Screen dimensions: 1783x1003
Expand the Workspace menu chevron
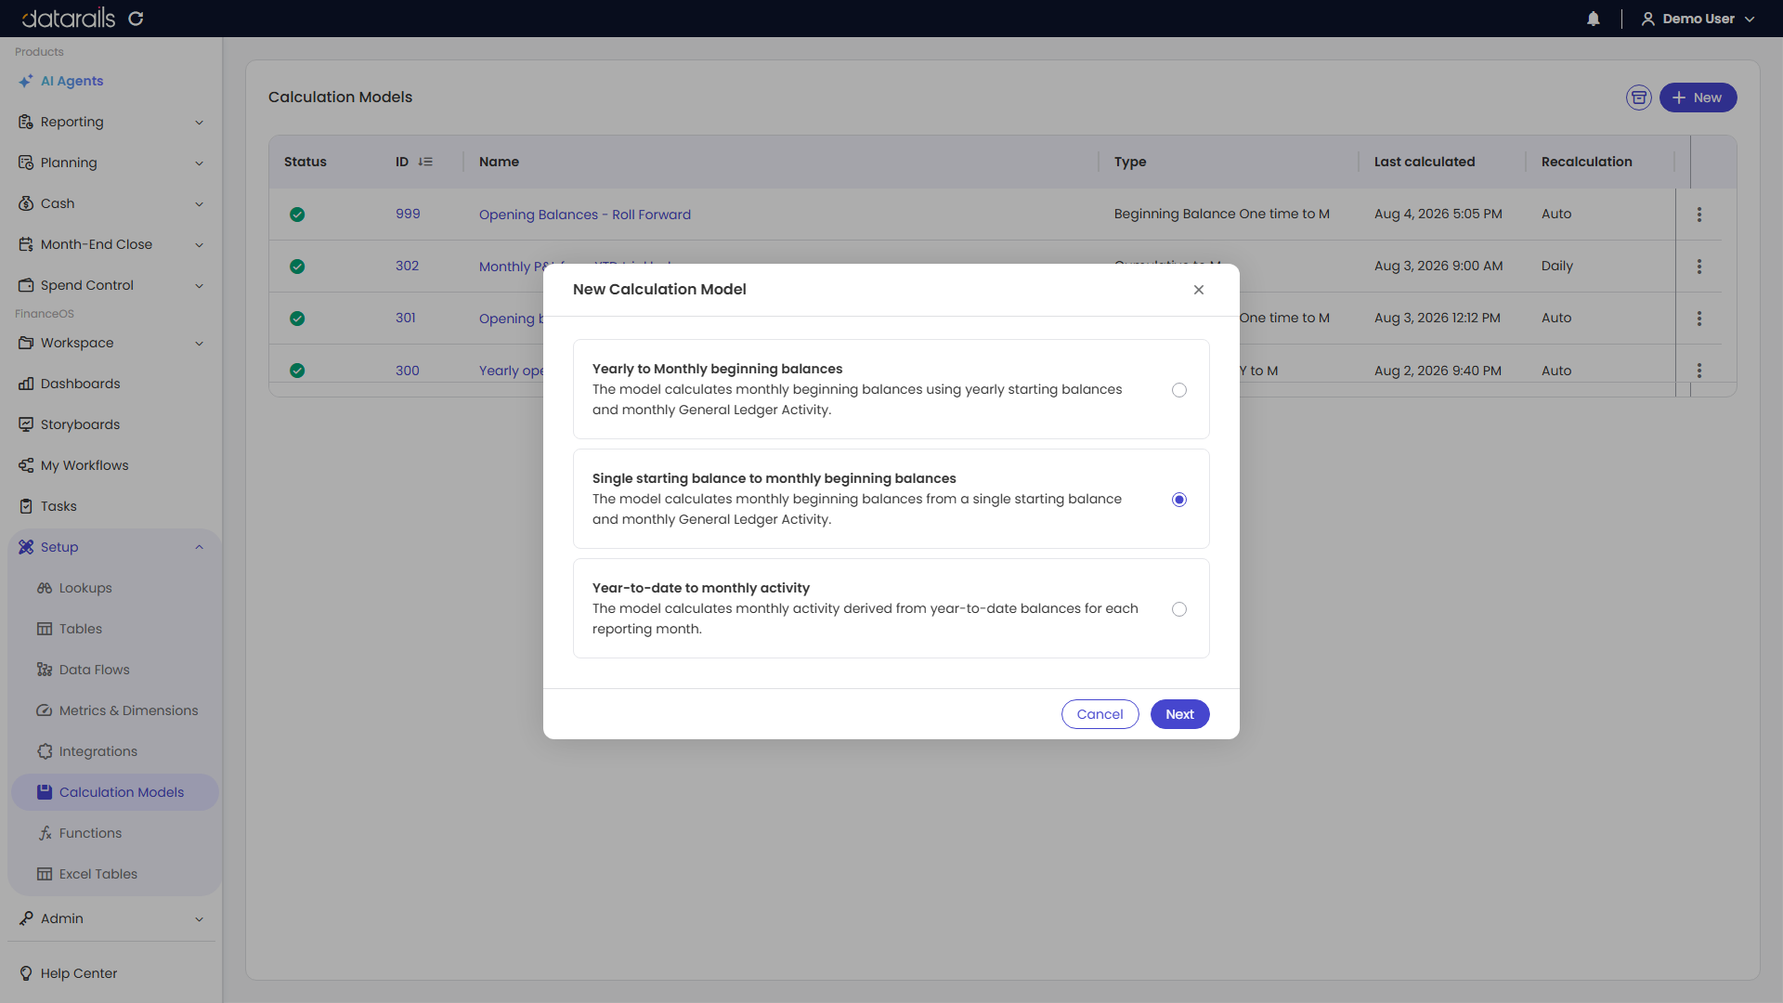[199, 344]
